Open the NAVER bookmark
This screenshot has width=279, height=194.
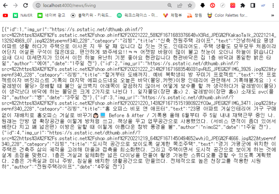23,15
